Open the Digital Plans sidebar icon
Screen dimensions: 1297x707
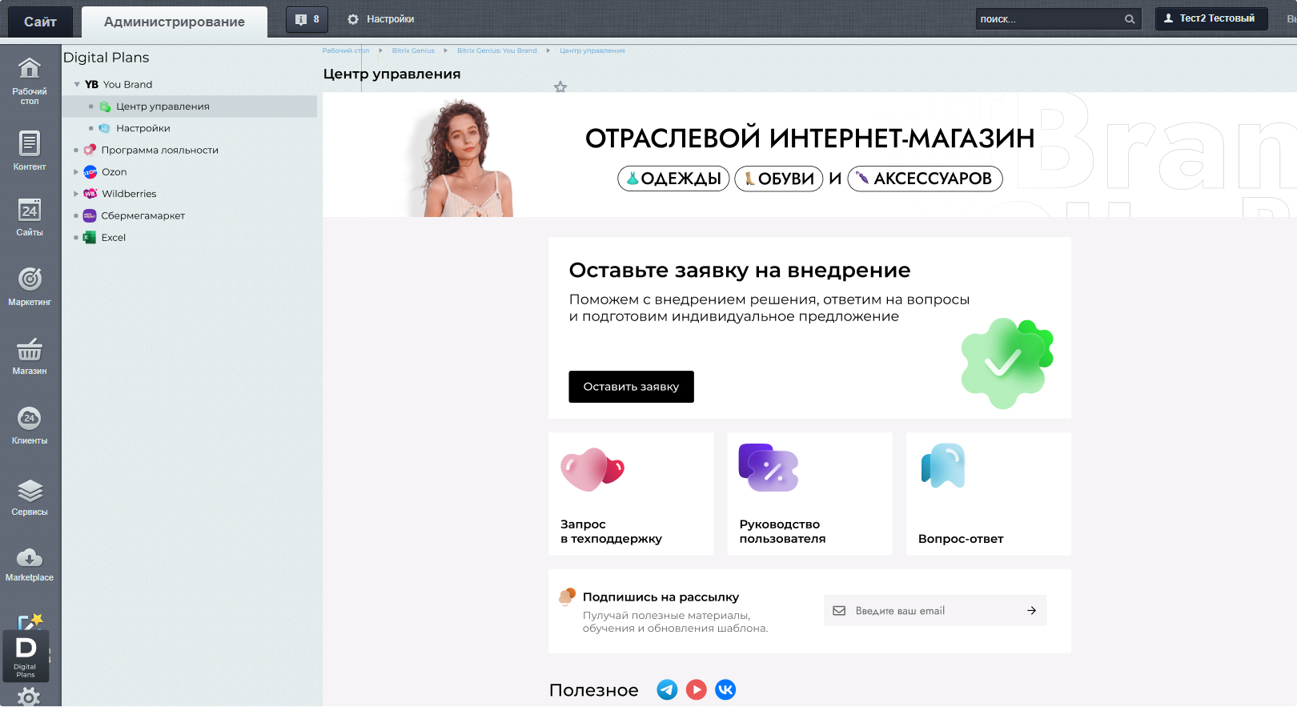coord(26,656)
